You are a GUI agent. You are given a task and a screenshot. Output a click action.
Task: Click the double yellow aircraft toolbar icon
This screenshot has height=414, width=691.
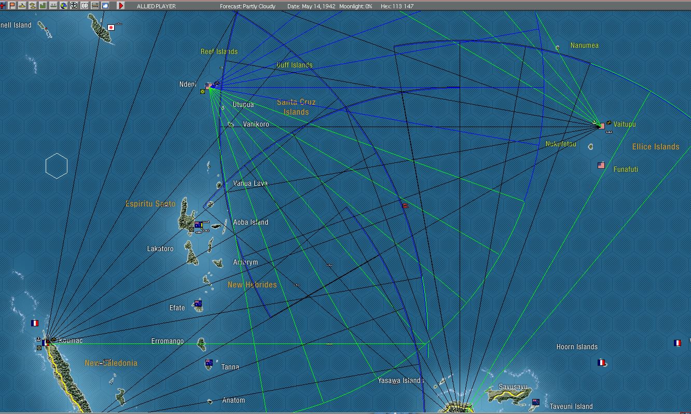click(33, 6)
